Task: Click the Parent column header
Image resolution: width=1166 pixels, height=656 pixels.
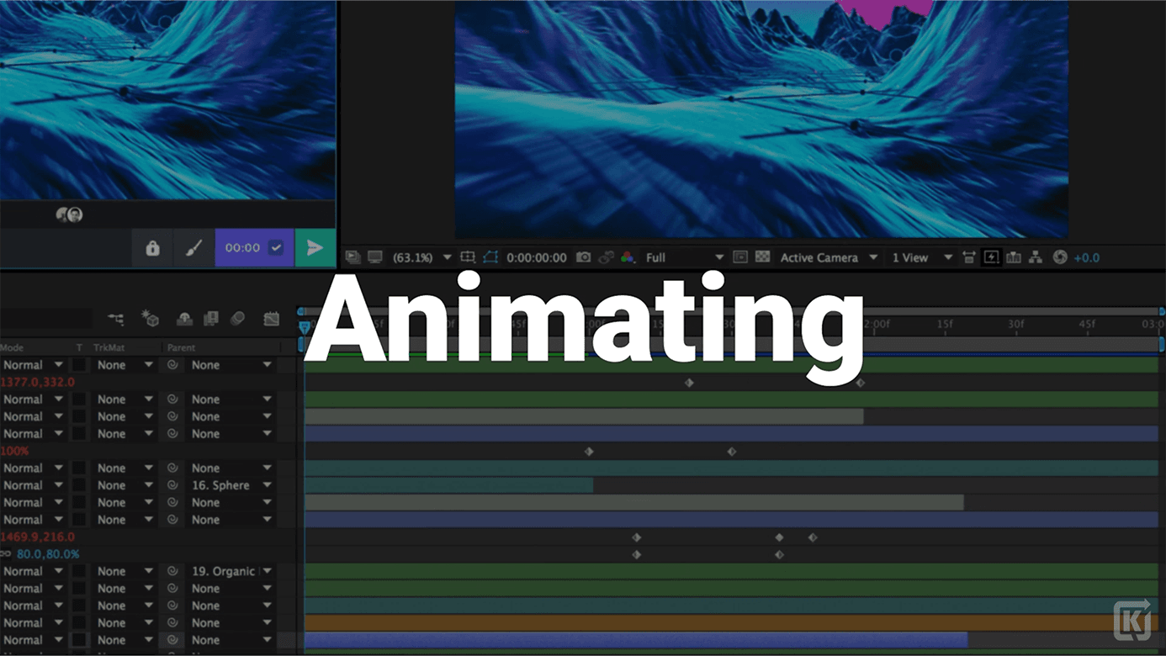Action: (x=181, y=347)
